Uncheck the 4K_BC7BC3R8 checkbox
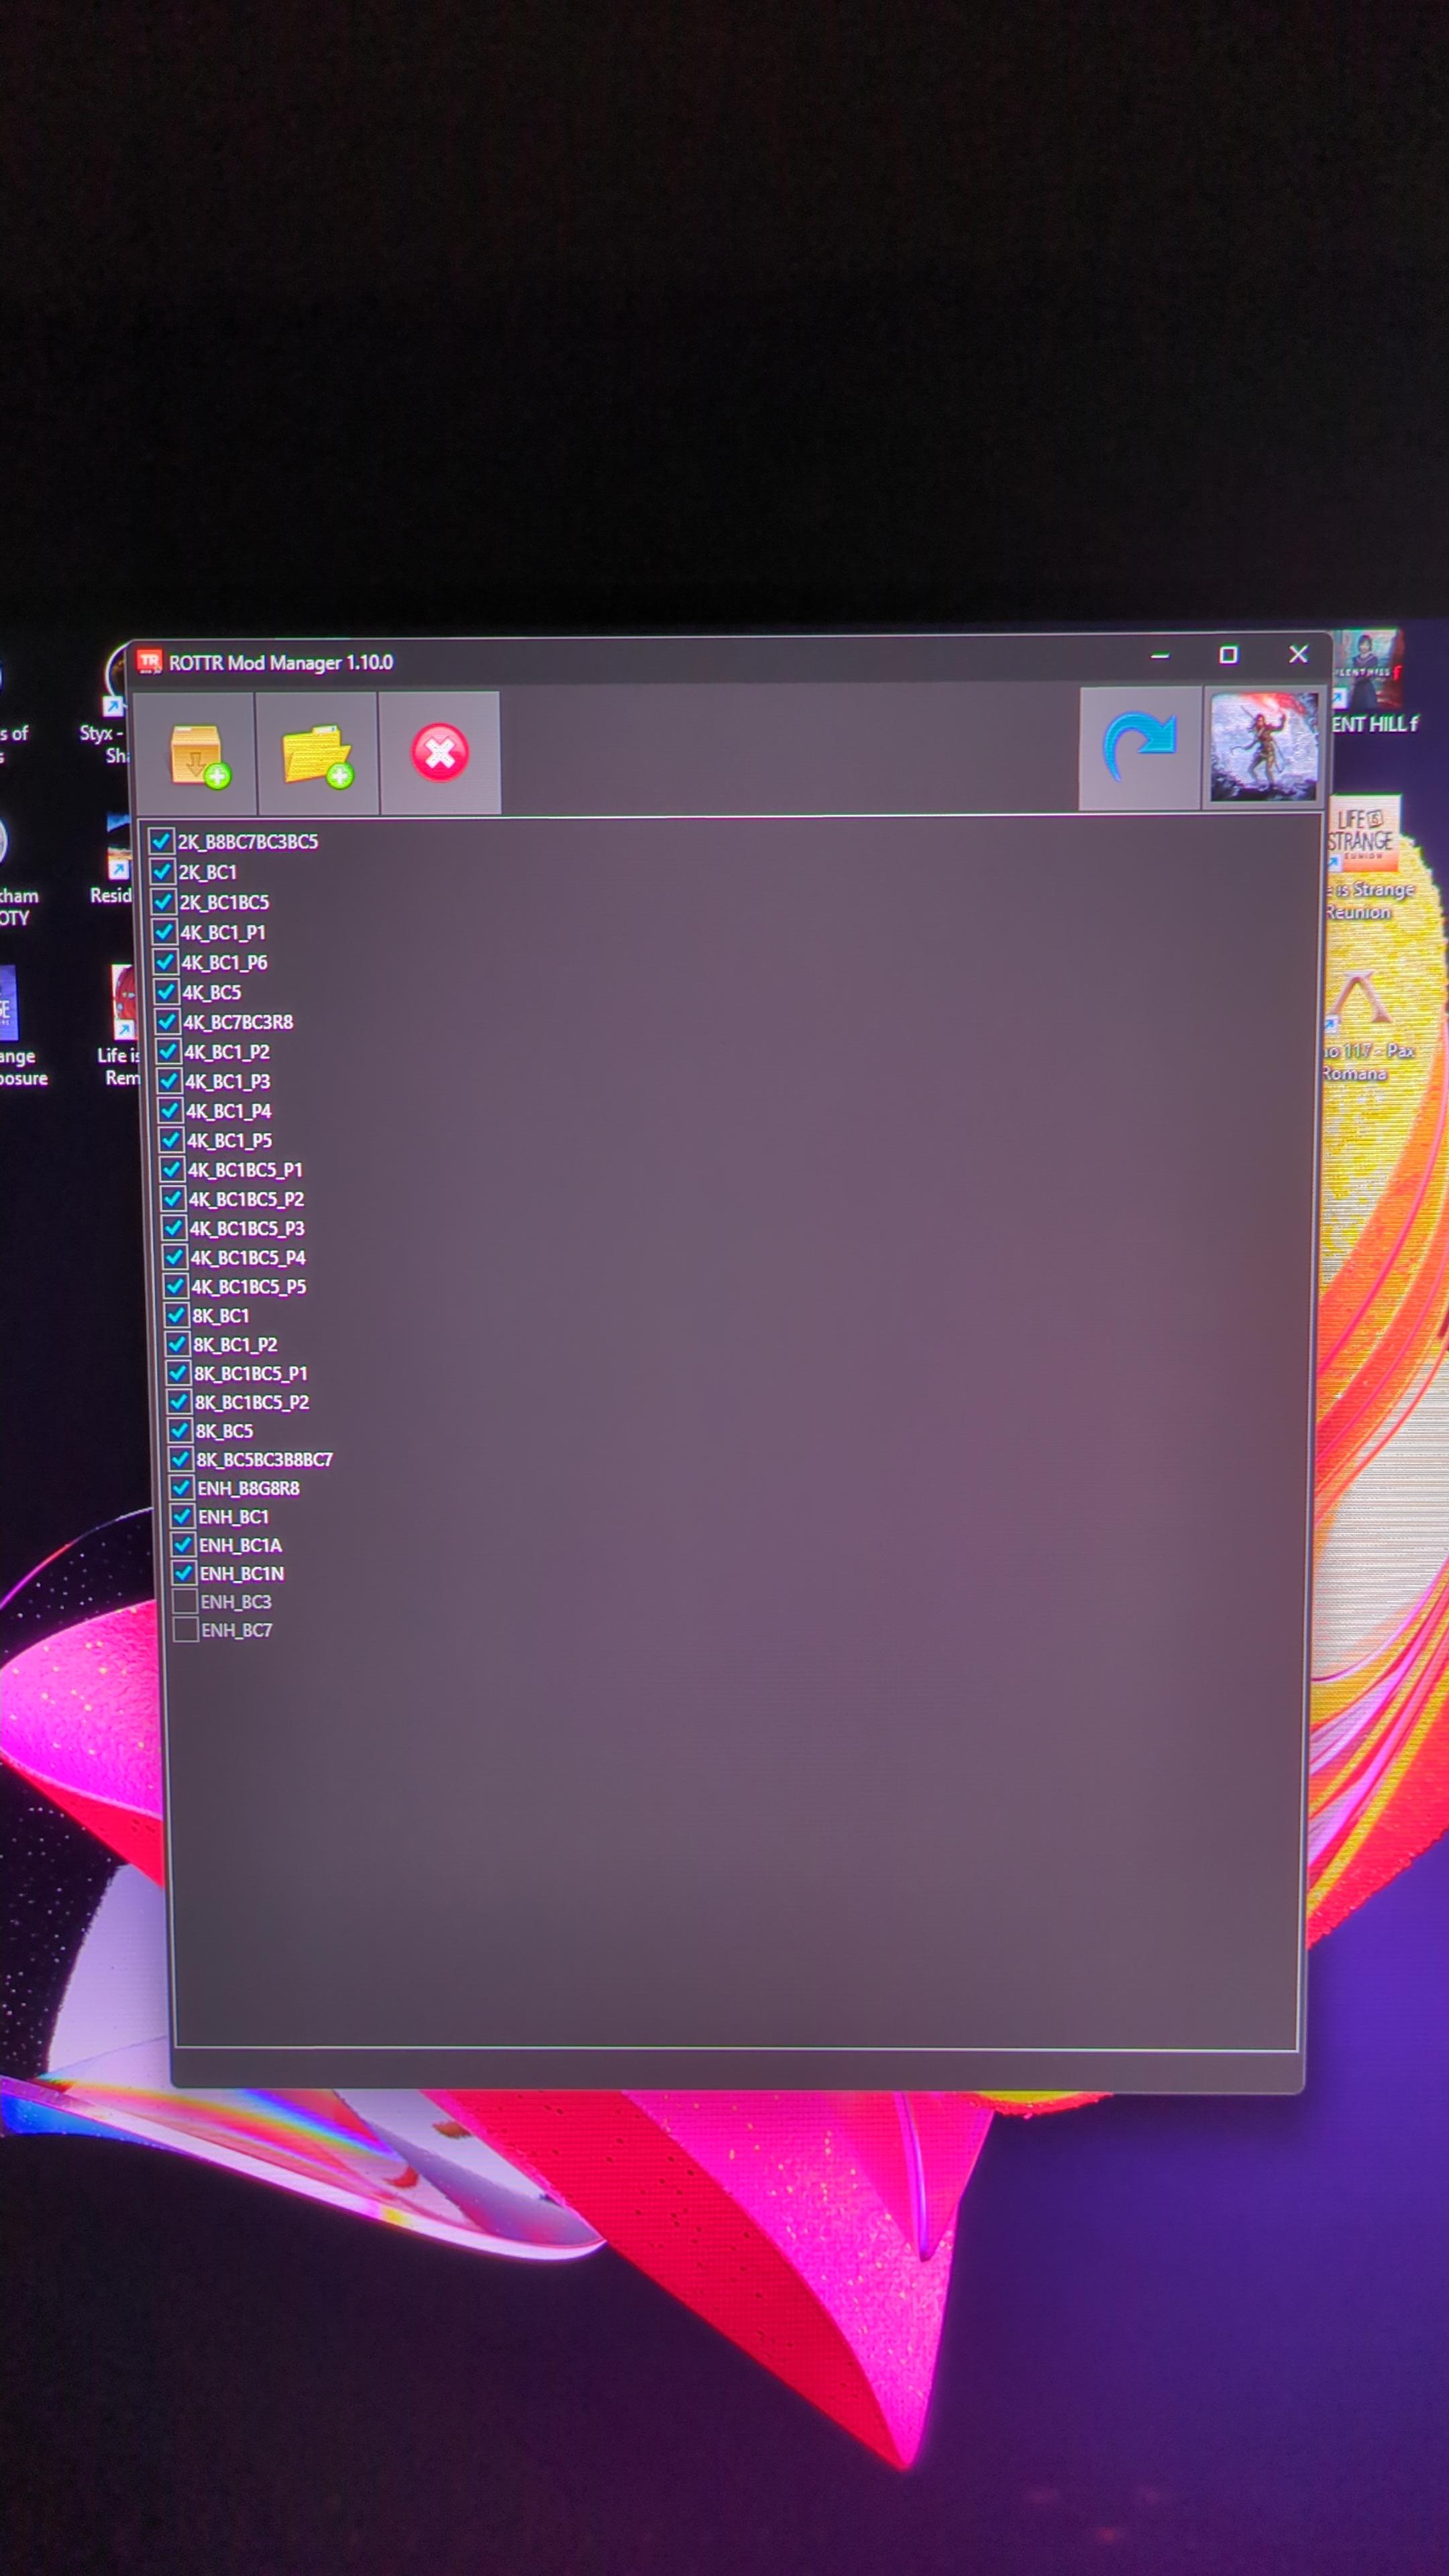This screenshot has height=2576, width=1449. [x=168, y=1022]
